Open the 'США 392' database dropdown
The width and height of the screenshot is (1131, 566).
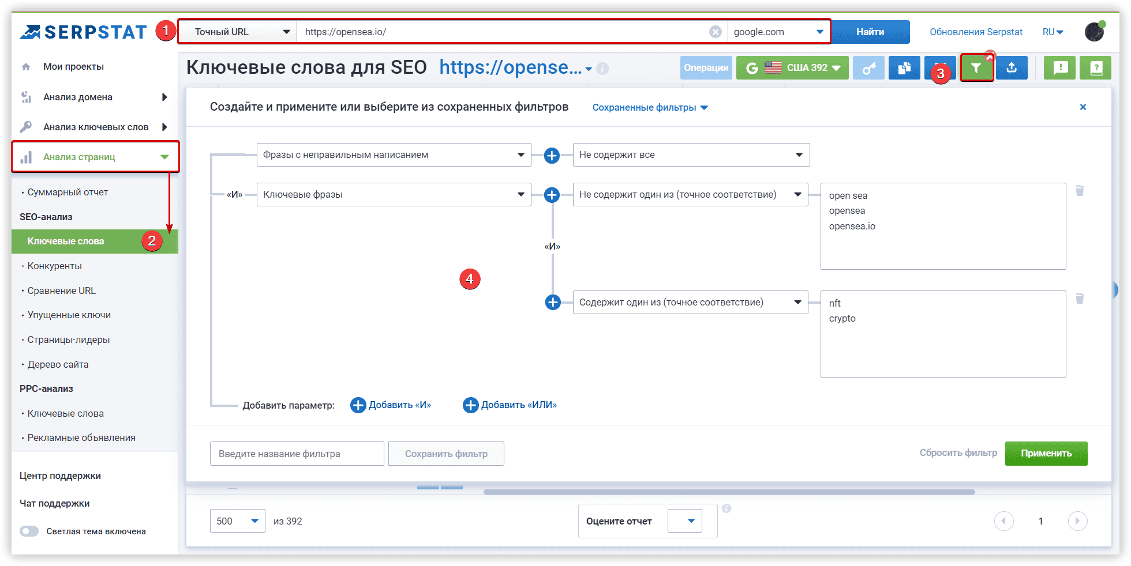pos(792,68)
